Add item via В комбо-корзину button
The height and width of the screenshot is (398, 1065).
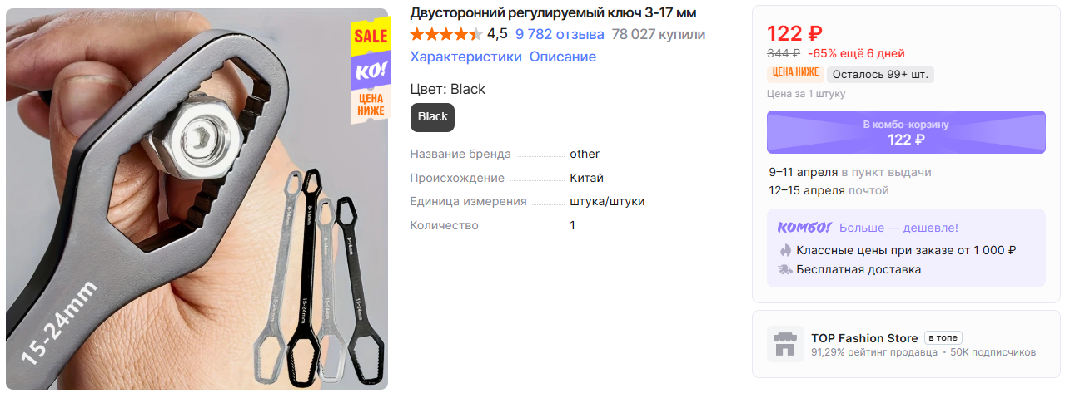coord(906,132)
